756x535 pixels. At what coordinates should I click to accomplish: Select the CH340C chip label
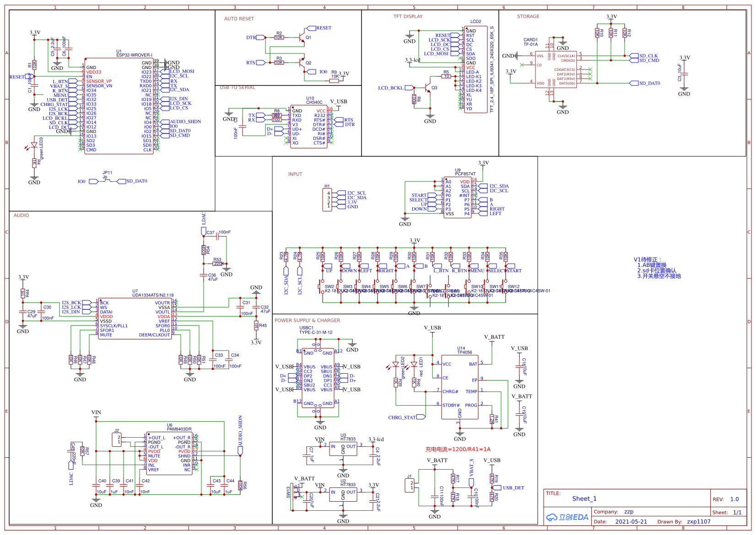(314, 102)
